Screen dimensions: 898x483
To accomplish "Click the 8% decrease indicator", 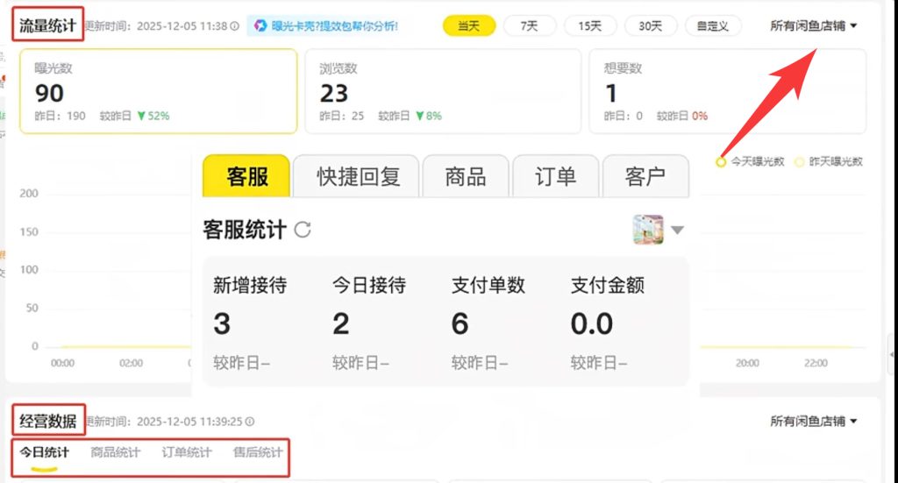I will [x=429, y=117].
